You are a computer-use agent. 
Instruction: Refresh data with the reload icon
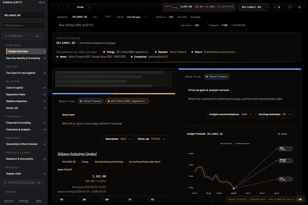click(290, 7)
